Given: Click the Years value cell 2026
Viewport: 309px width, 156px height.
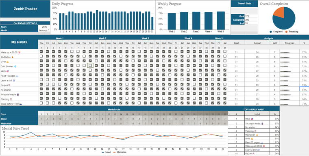Looking at the screenshot, I should [x=44, y=27].
